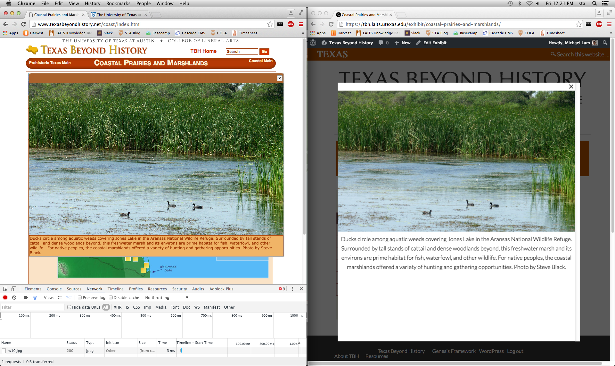Image resolution: width=615 pixels, height=366 pixels.
Task: Open DevTools more options menu
Action: click(x=292, y=289)
